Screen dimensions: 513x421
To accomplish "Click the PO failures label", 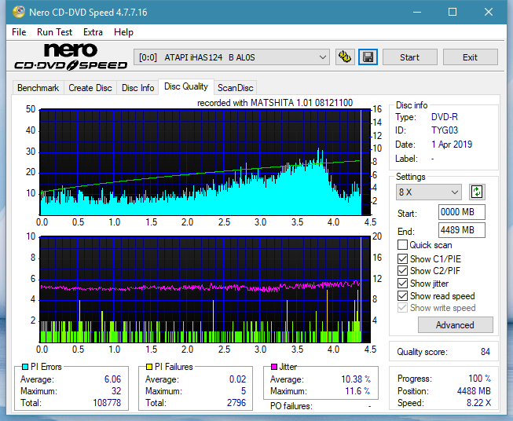I will 291,406.
